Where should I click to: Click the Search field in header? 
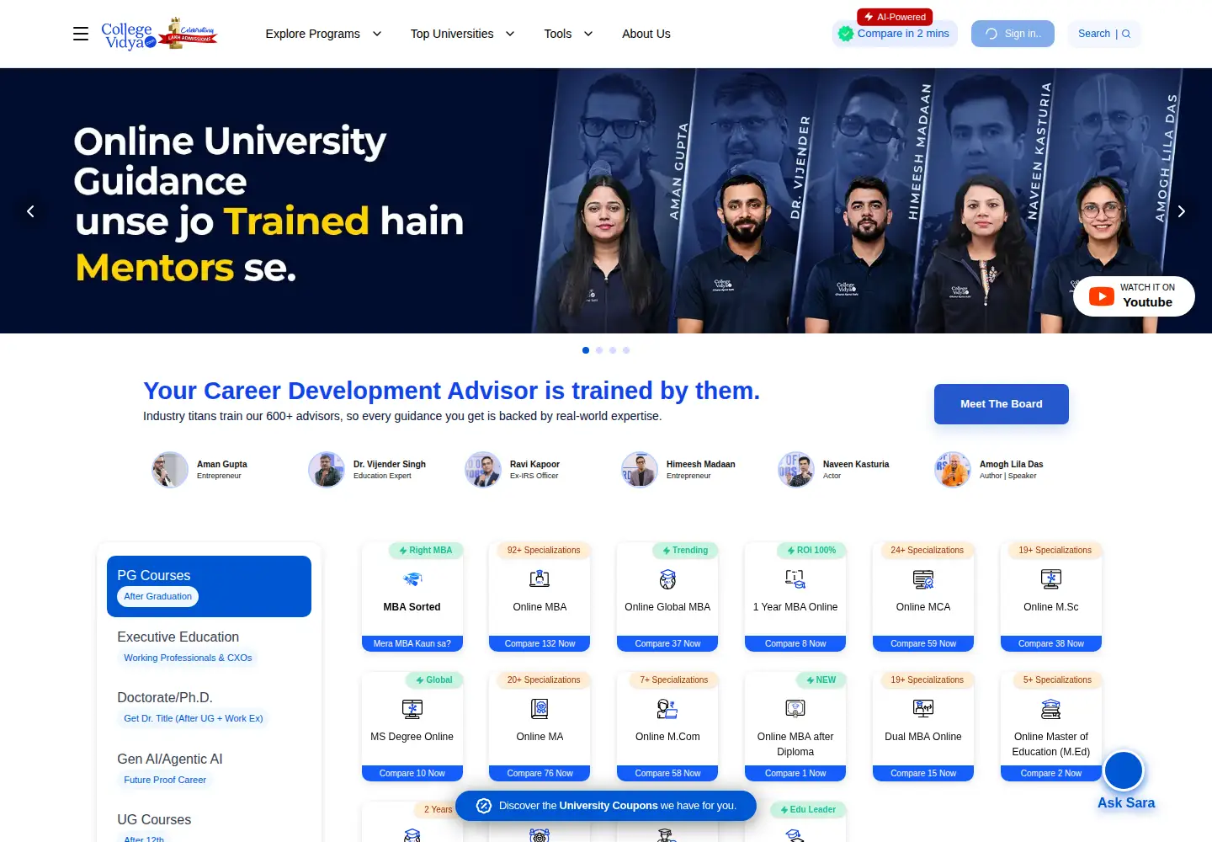[x=1104, y=34]
